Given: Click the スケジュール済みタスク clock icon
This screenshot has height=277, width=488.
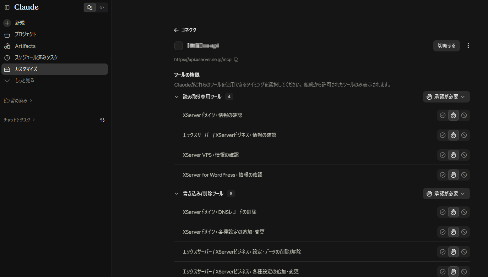Looking at the screenshot, I should (7, 57).
